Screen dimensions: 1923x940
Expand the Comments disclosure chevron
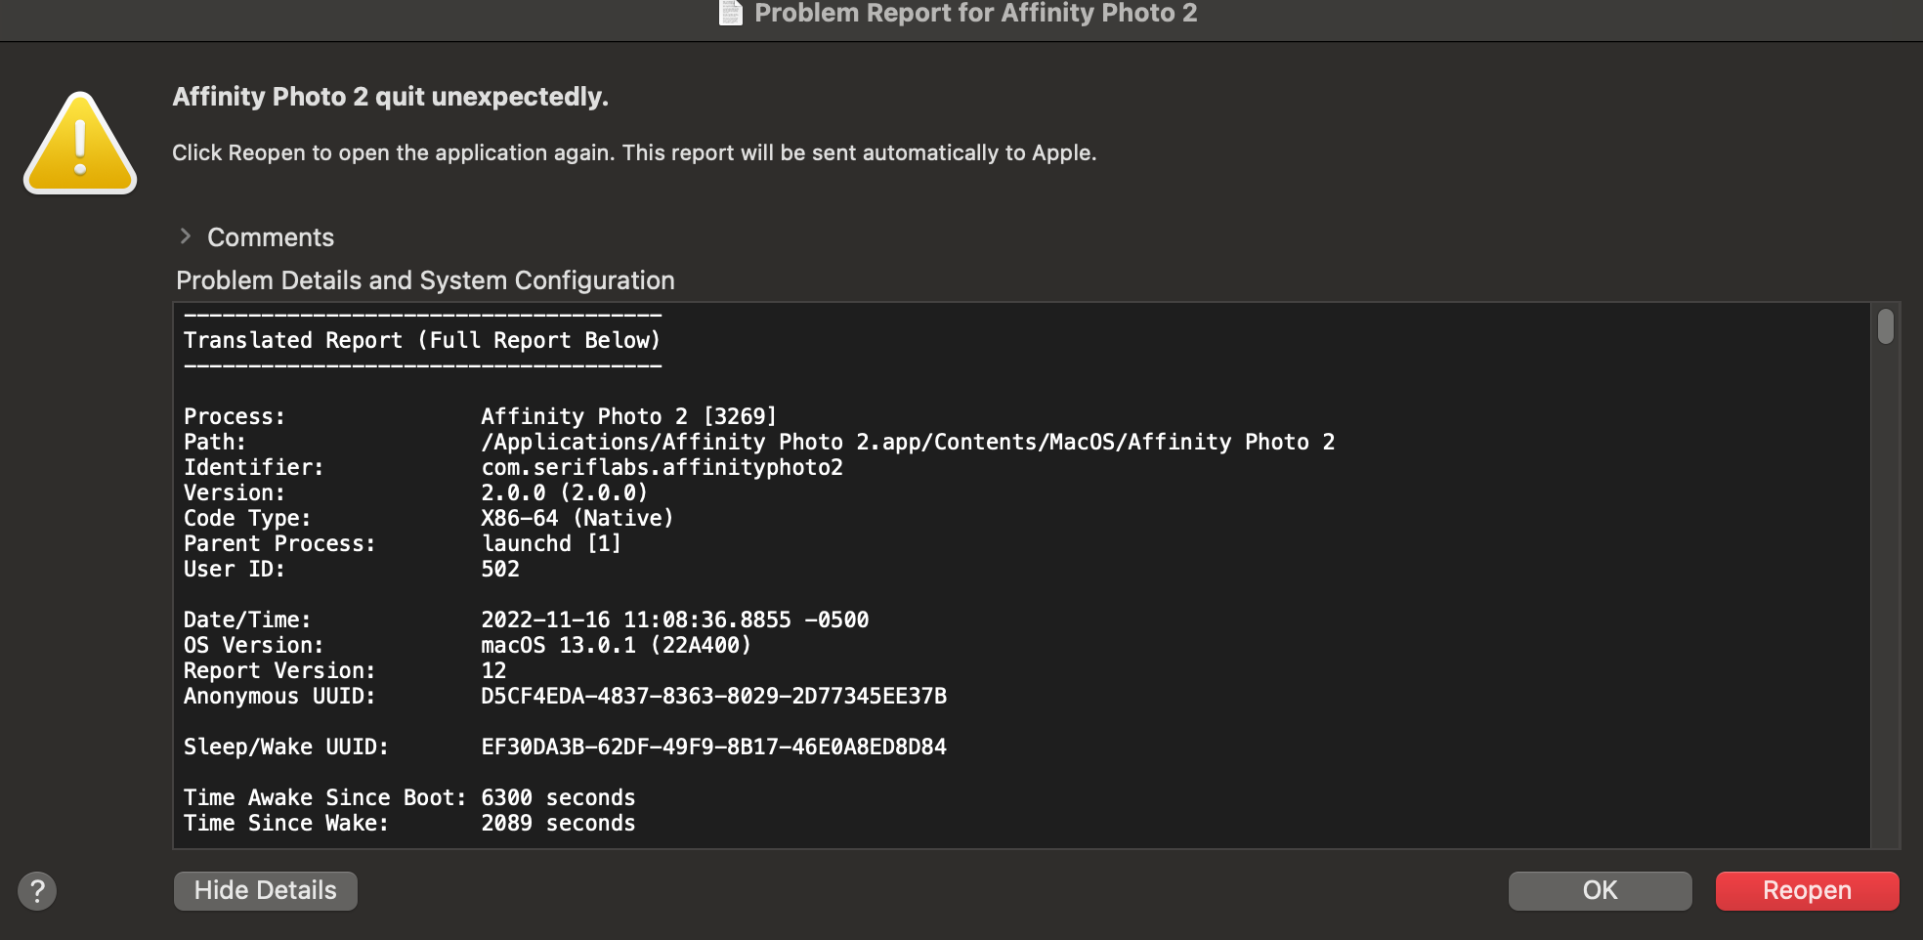185,236
